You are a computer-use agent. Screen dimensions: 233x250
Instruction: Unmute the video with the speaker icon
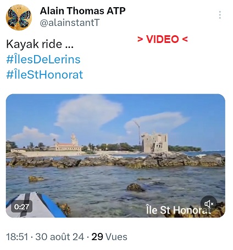click(x=209, y=204)
